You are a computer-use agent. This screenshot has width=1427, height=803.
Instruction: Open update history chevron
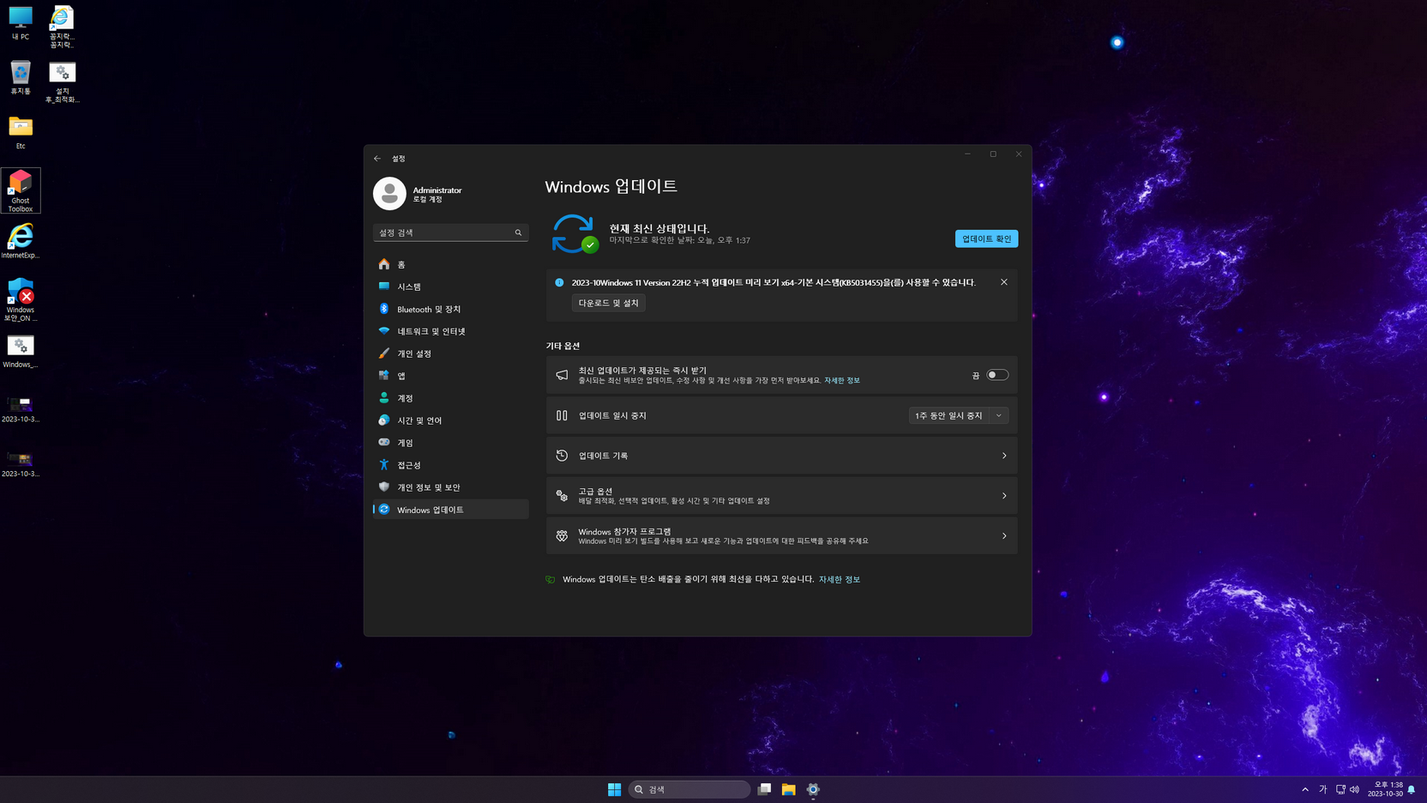(1004, 456)
